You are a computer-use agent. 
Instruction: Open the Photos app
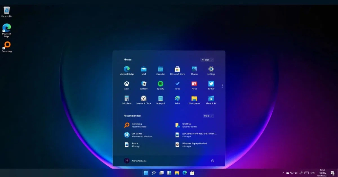[x=194, y=71]
